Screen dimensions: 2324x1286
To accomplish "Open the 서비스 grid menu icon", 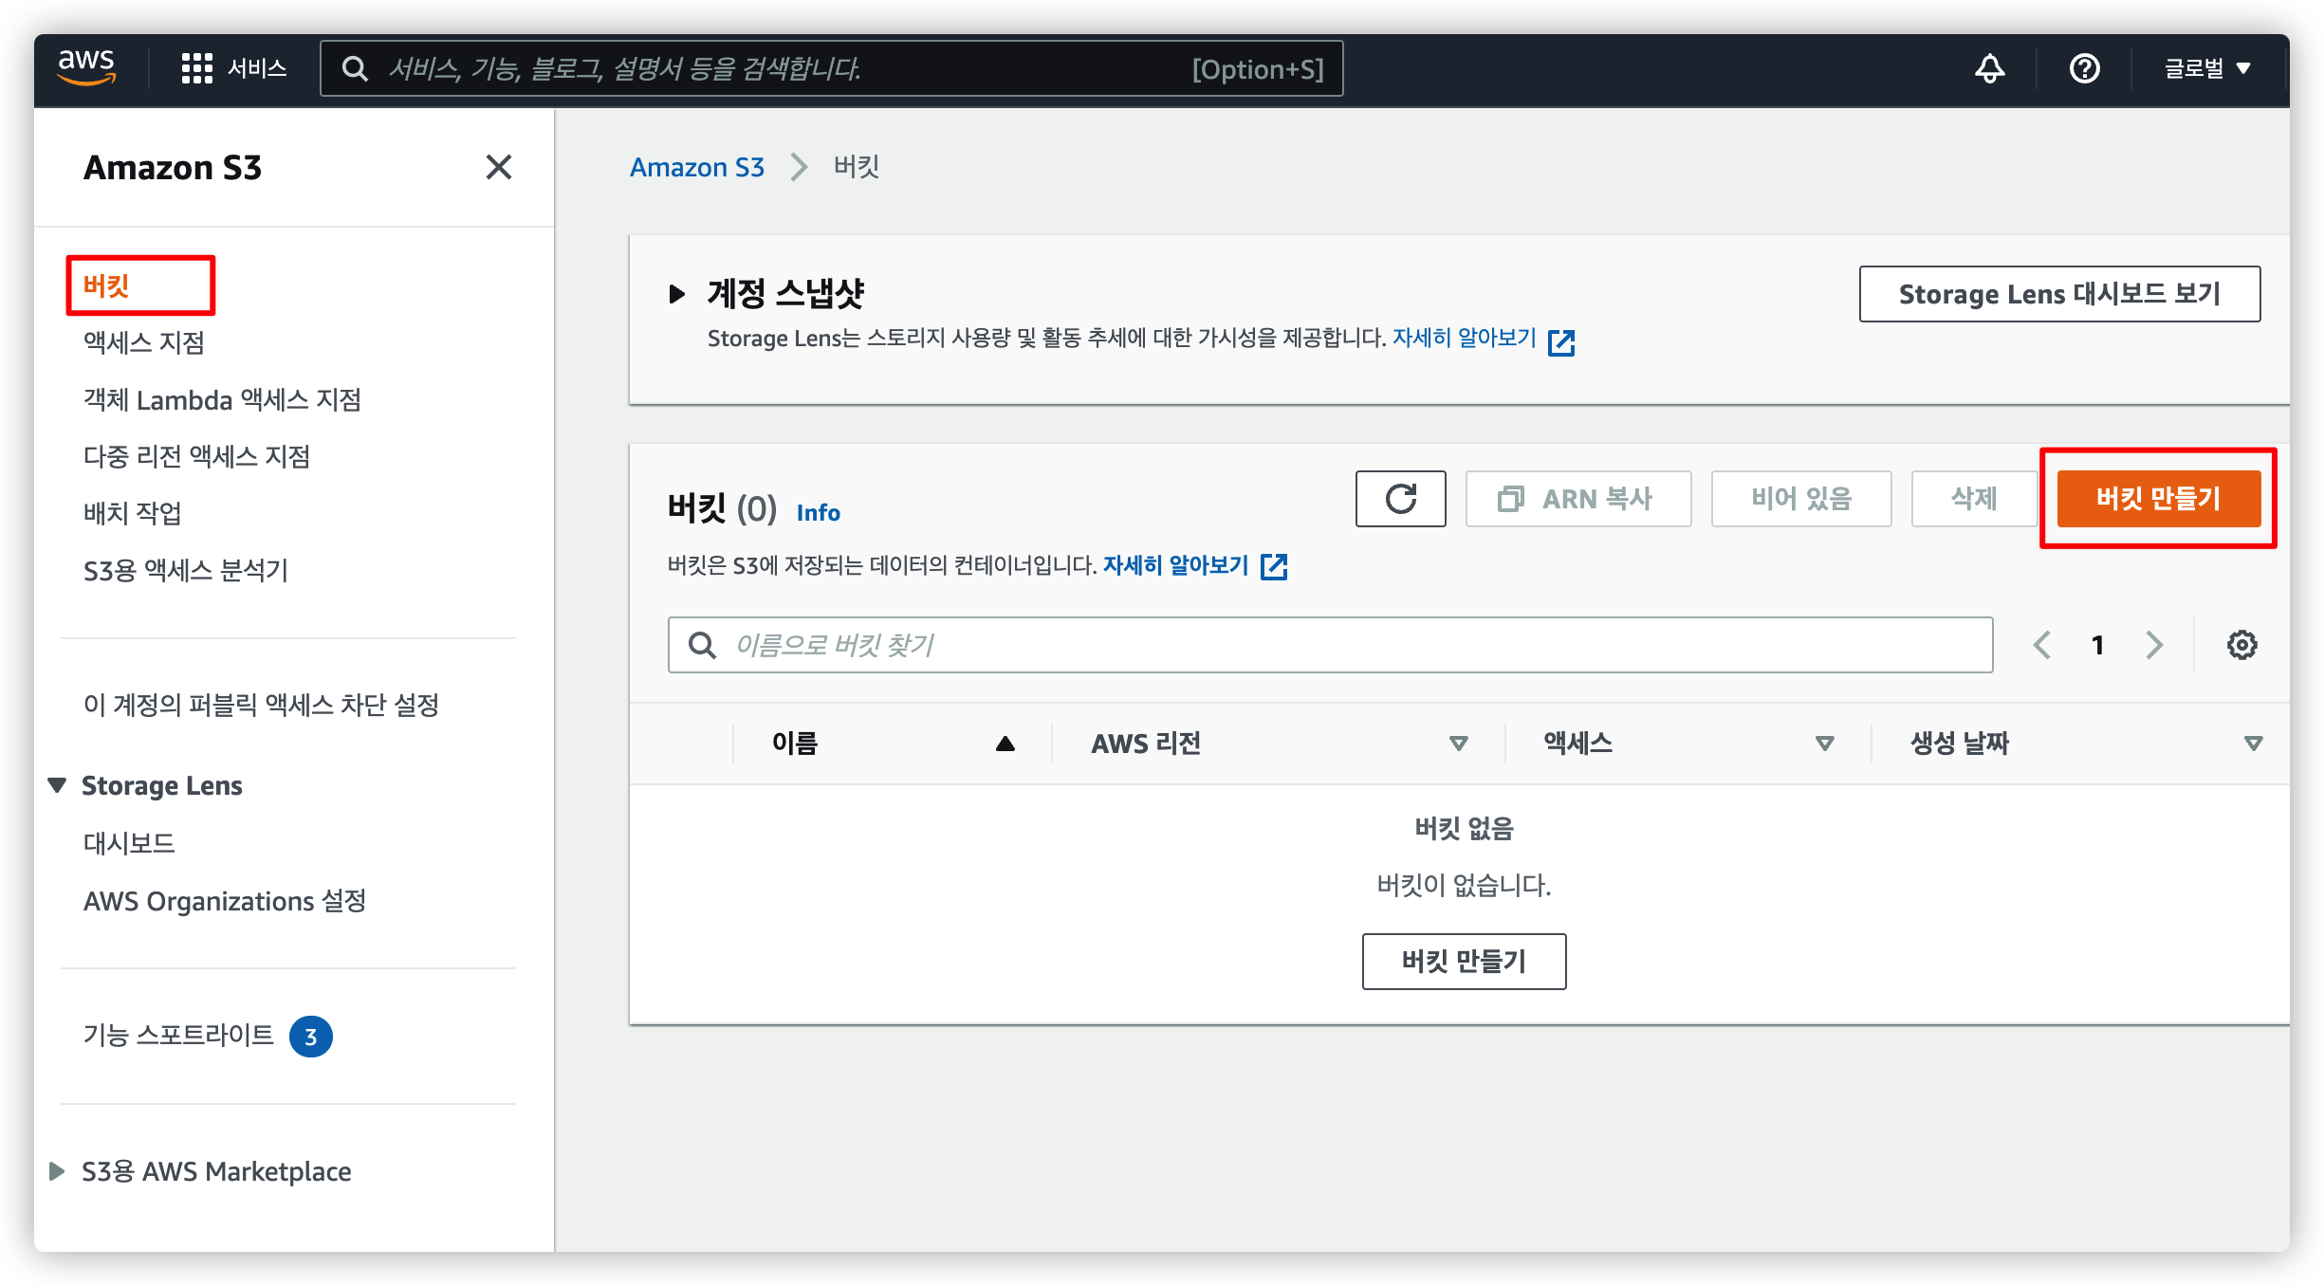I will pos(197,68).
